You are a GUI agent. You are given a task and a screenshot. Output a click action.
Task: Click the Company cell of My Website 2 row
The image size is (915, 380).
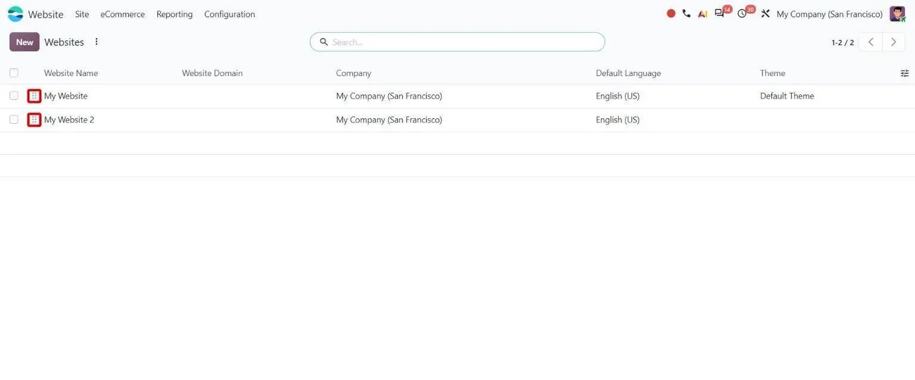pyautogui.click(x=389, y=120)
